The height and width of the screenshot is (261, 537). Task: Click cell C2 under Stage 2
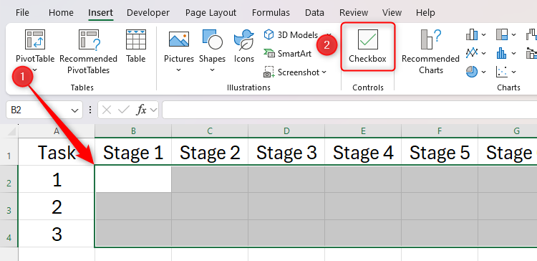(210, 179)
